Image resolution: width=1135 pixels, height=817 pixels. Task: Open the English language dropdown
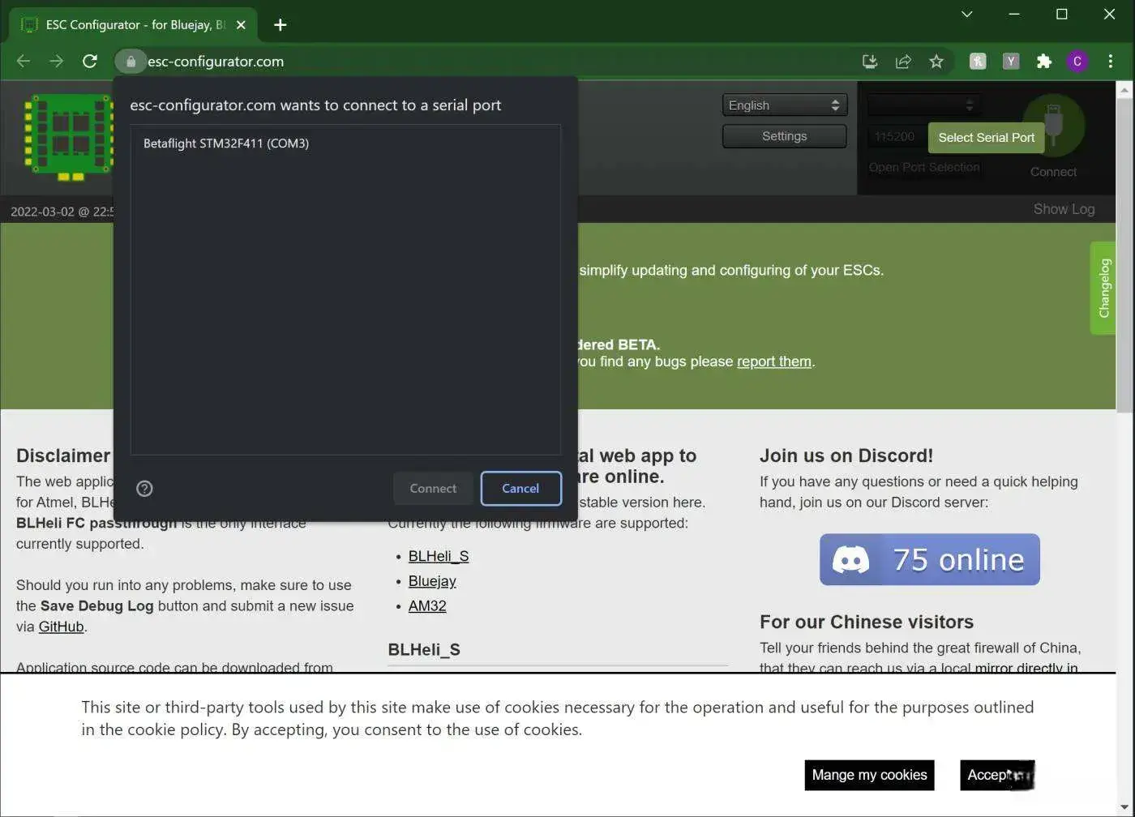pyautogui.click(x=783, y=105)
